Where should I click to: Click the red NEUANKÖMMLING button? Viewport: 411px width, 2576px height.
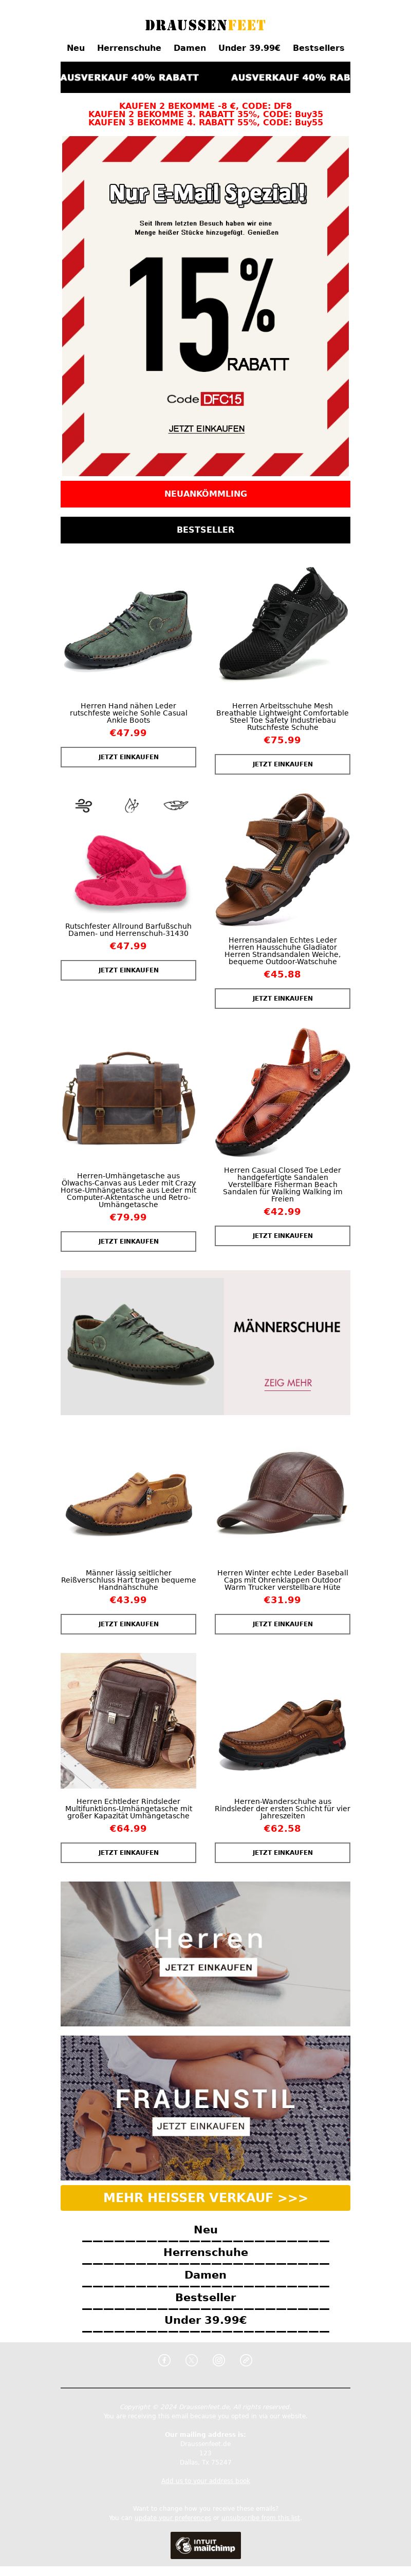point(205,494)
